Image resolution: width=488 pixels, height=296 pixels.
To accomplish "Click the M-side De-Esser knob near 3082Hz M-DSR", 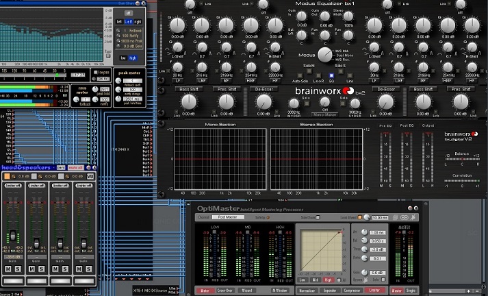I will point(294,103).
